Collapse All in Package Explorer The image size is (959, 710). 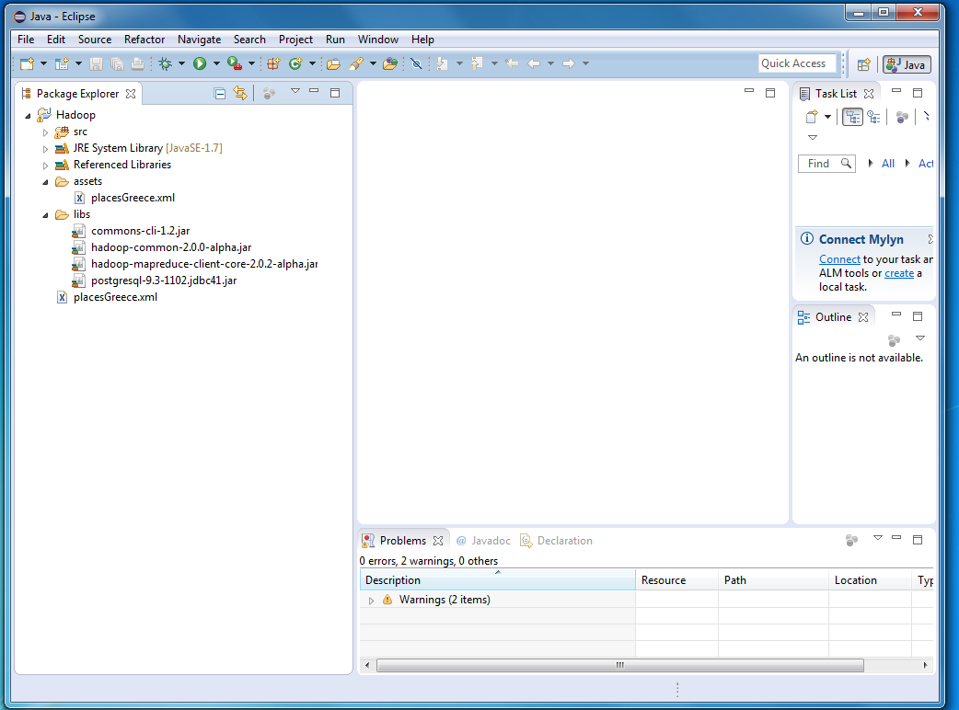click(220, 94)
